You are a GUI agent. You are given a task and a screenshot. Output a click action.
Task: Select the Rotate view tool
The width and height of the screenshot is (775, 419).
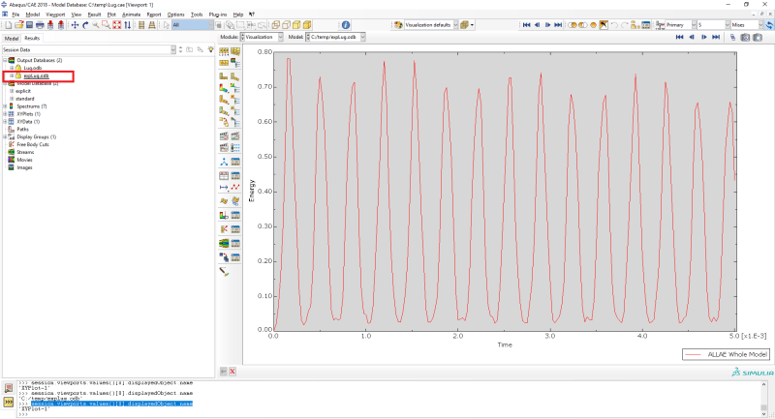[85, 25]
